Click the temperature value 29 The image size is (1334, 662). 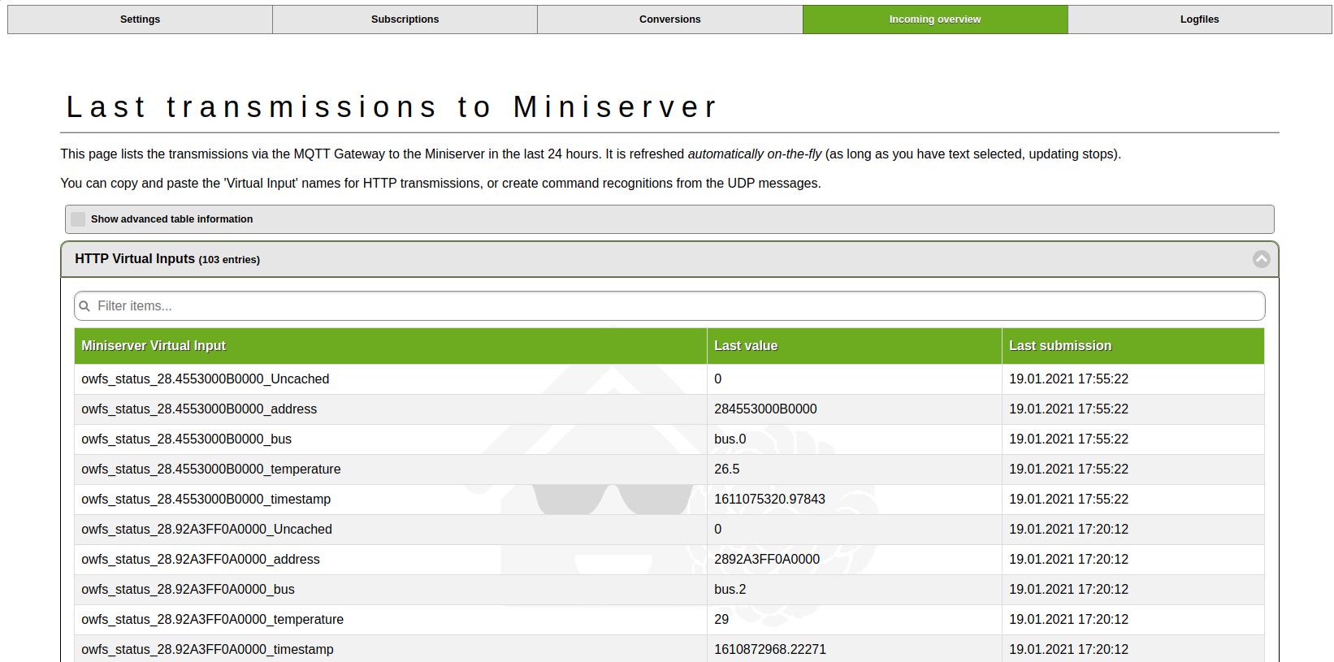(x=721, y=620)
